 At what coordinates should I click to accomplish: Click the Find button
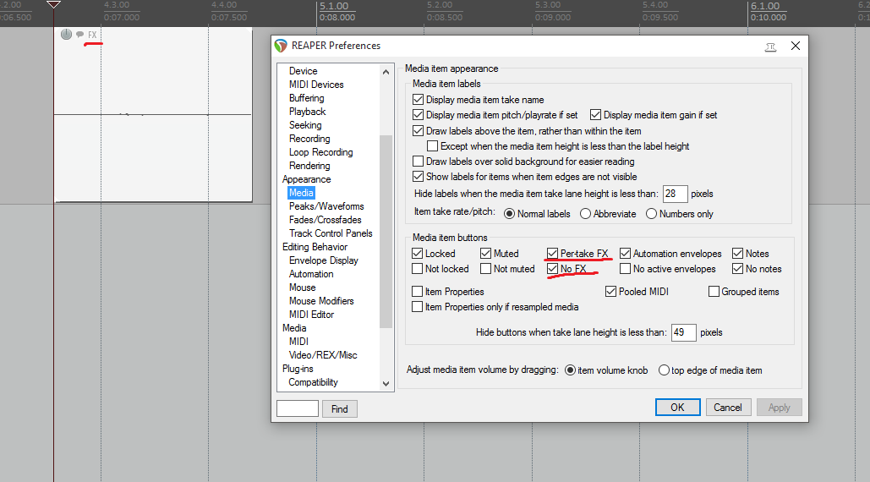(x=340, y=408)
